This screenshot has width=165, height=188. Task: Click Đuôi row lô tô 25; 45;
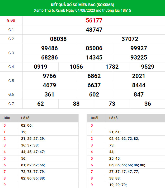(x=115, y=158)
